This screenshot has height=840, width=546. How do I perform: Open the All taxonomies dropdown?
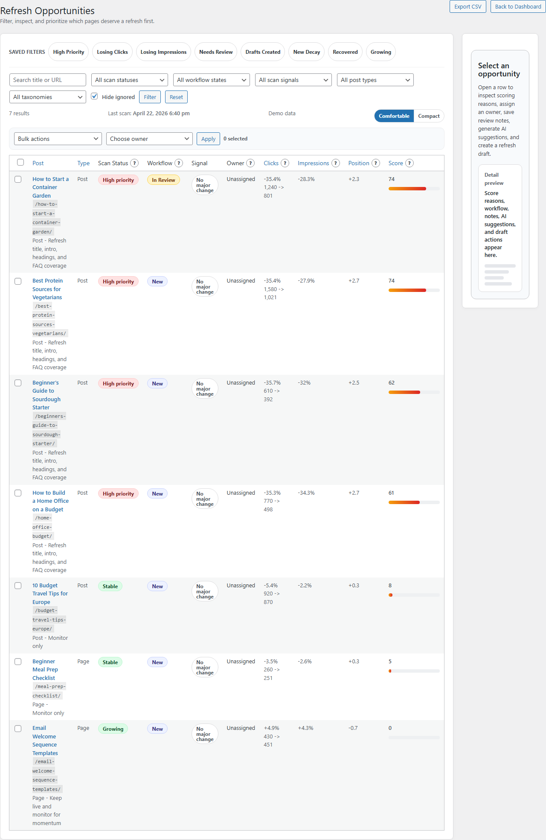point(48,97)
